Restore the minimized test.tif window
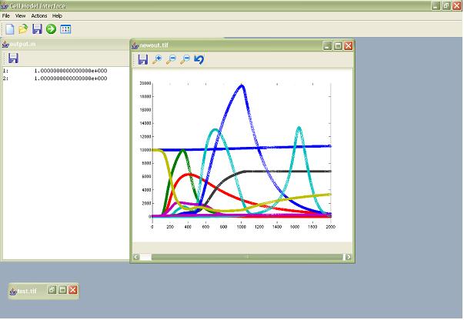This screenshot has width=464, height=320. tap(52, 290)
